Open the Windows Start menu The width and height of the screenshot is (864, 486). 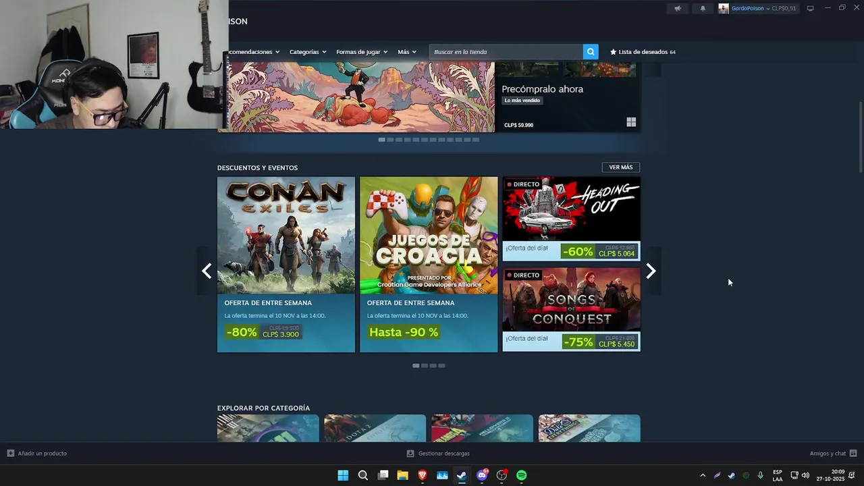(343, 475)
